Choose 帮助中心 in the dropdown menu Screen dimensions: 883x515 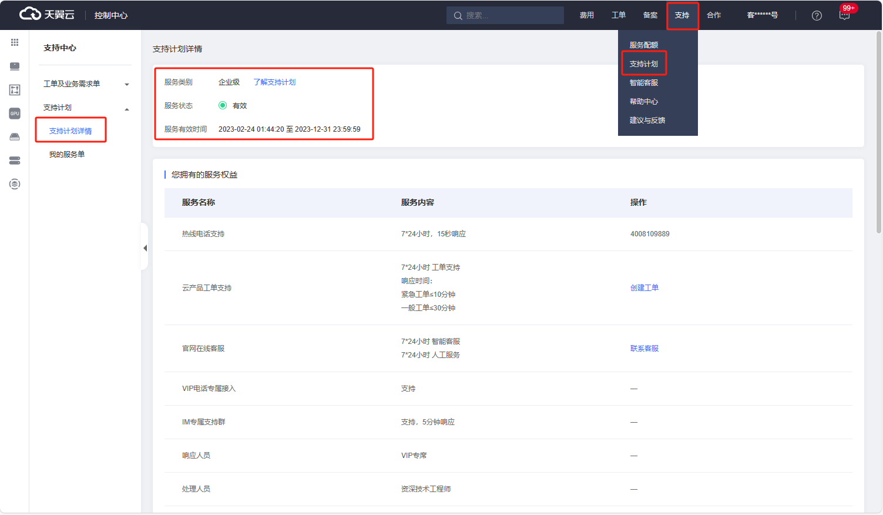pos(644,102)
